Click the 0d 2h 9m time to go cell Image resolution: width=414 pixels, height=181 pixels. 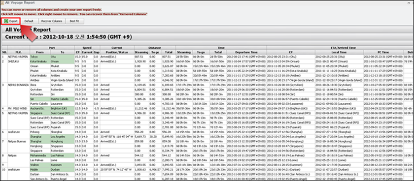coord(201,136)
